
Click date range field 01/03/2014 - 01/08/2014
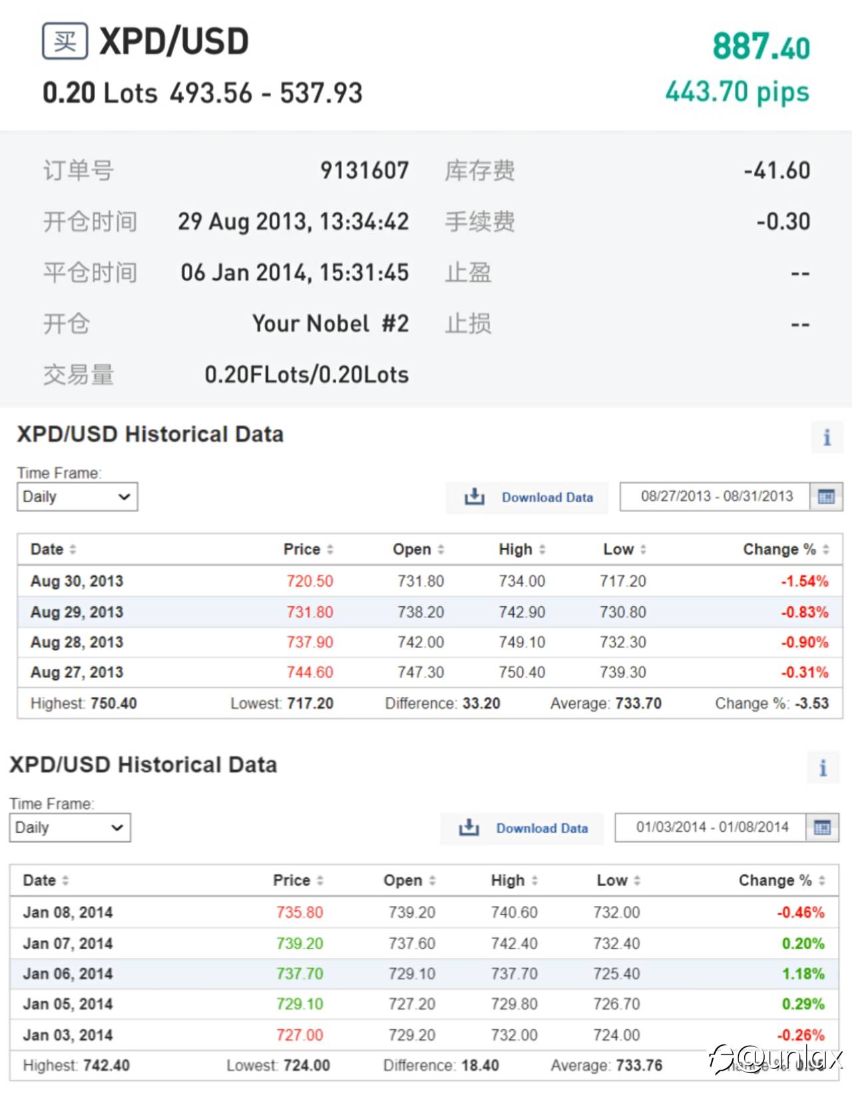tap(712, 827)
